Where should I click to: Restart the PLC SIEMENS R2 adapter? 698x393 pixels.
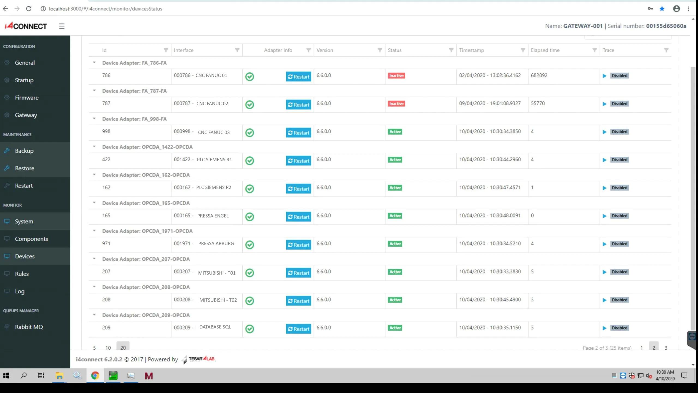tap(298, 189)
